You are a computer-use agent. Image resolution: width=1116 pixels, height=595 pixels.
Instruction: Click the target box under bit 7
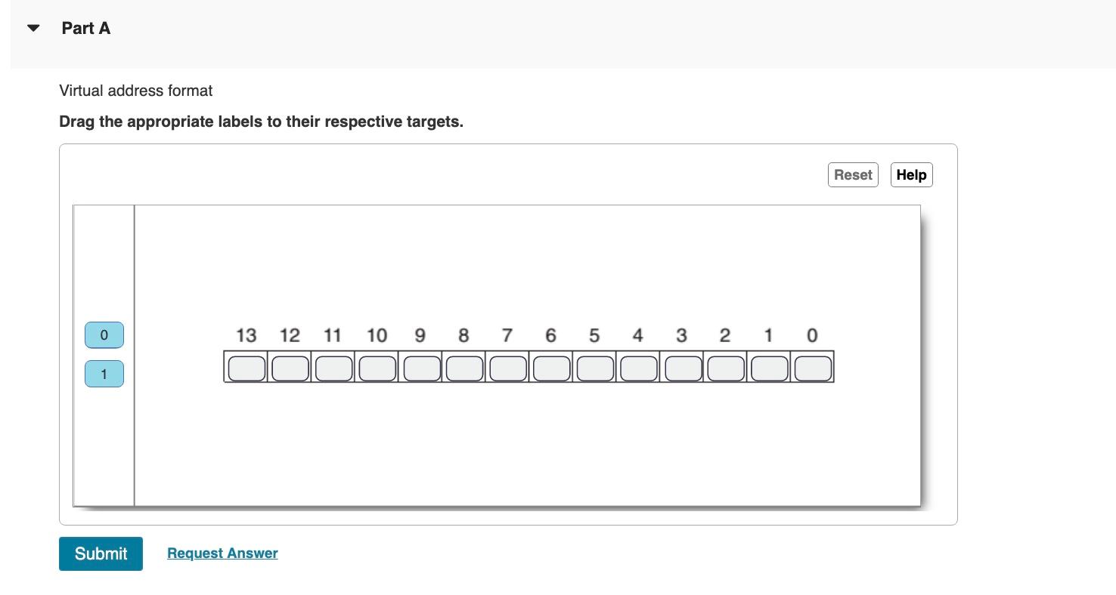508,368
